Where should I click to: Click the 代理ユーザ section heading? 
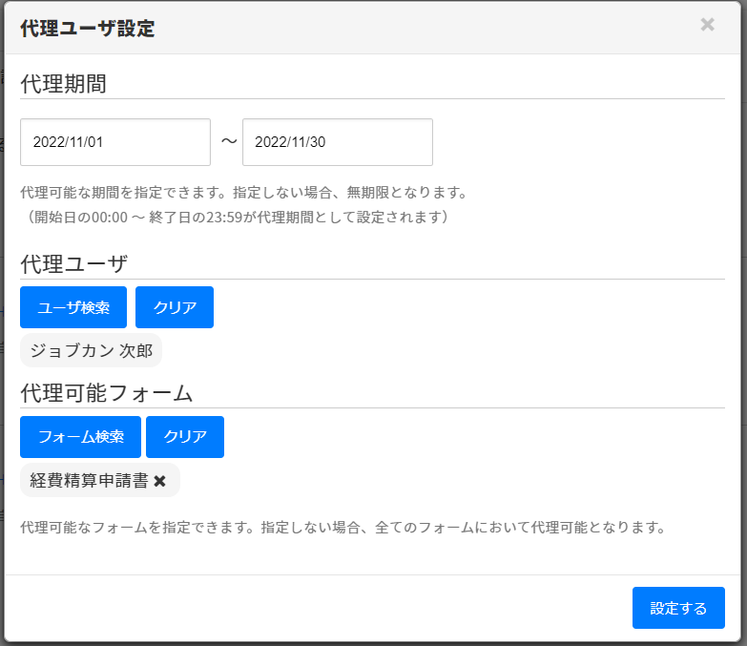pyautogui.click(x=73, y=264)
